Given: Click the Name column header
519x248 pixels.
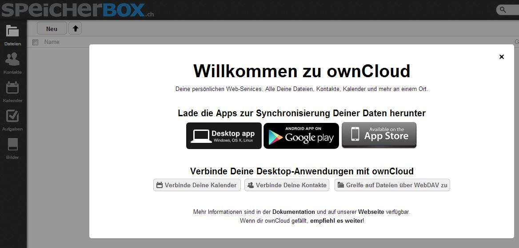Looking at the screenshot, I should click(52, 42).
